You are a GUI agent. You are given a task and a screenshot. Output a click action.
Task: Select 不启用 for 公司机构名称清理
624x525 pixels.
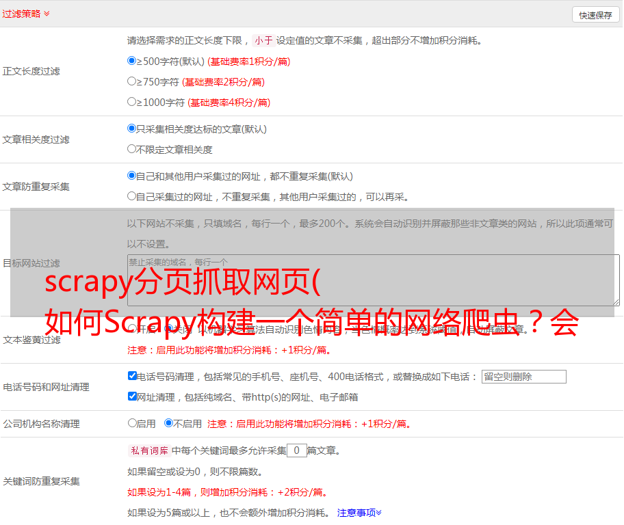click(169, 422)
